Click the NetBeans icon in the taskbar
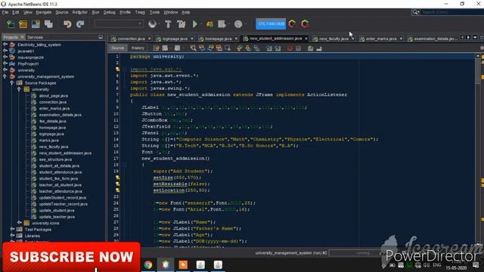The width and height of the screenshot is (484, 272). 166,265
